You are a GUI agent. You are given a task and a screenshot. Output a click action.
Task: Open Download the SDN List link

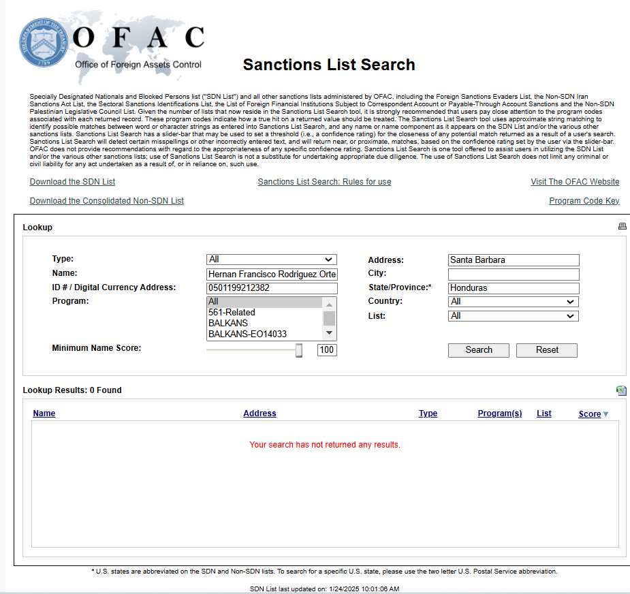[72, 182]
